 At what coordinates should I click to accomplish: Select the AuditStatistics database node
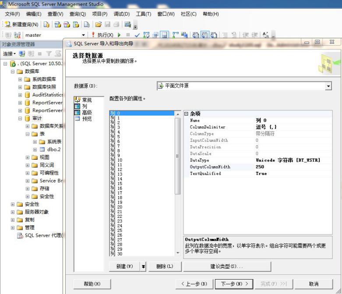coord(47,95)
